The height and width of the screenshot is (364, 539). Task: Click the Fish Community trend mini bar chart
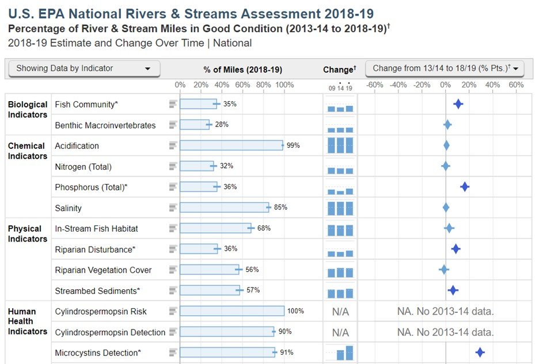point(340,106)
